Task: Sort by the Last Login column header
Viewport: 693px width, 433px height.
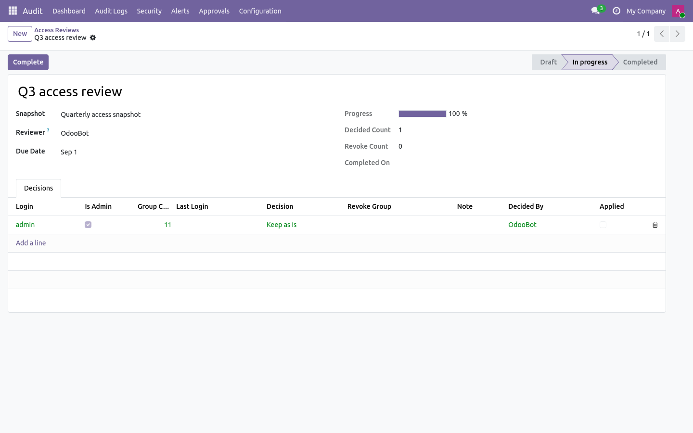Action: [x=218, y=206]
